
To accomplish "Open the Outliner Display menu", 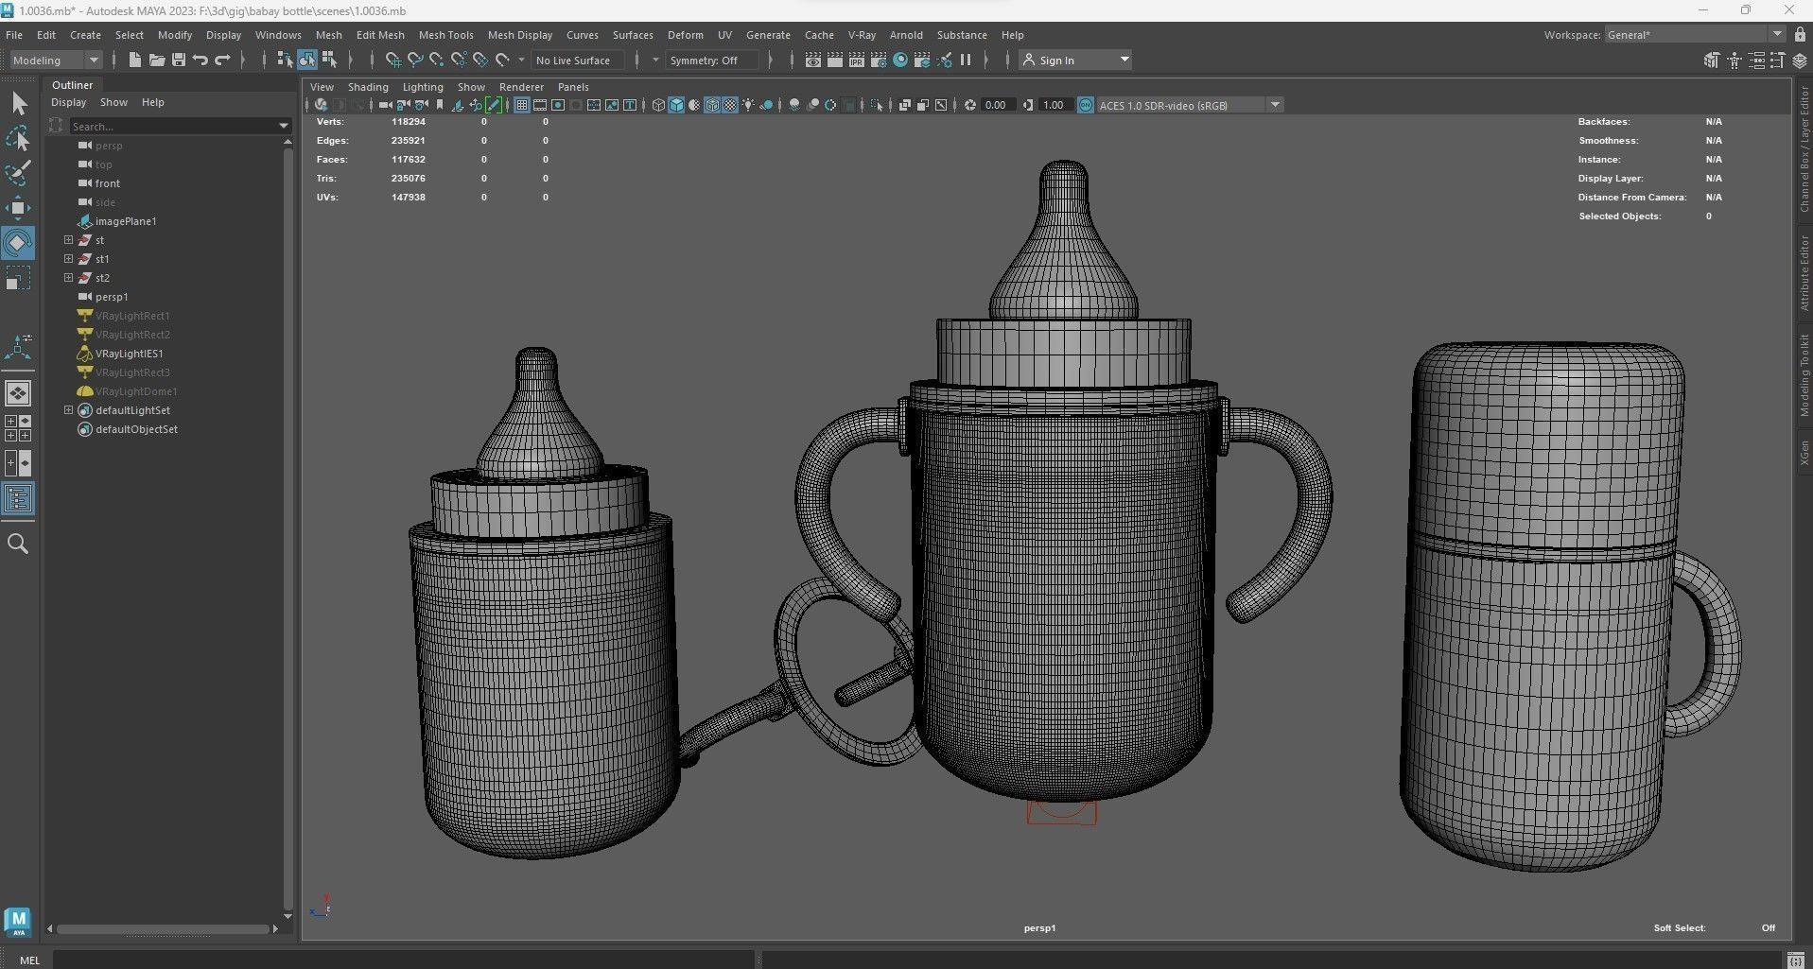I will point(68,102).
